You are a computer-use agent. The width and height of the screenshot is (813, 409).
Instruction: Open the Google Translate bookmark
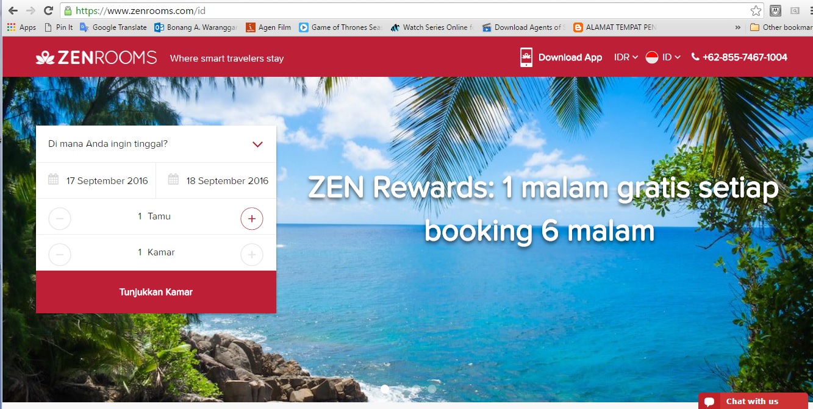click(x=113, y=27)
